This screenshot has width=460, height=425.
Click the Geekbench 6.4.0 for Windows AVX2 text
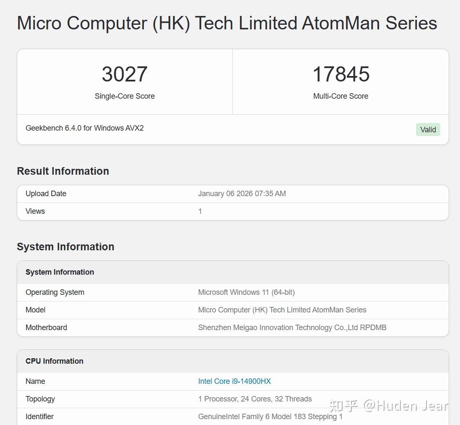click(x=84, y=128)
